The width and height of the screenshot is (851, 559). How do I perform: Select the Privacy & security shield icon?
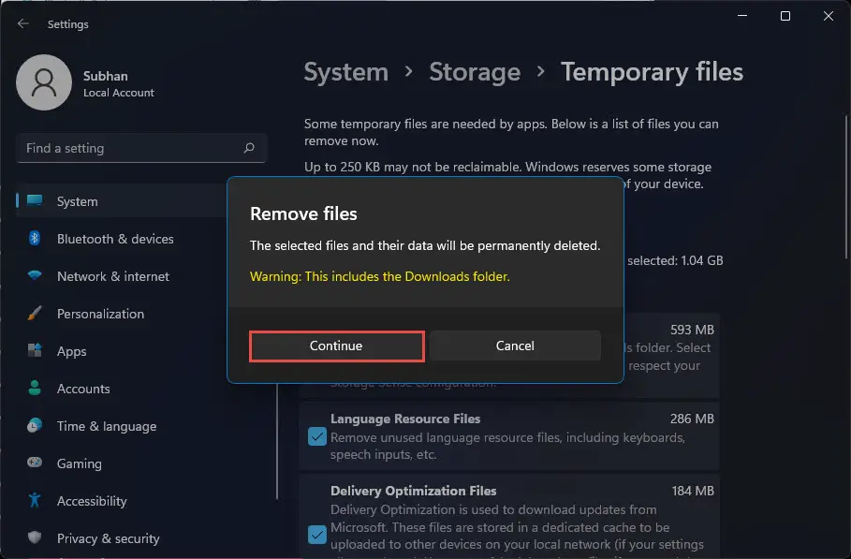pos(35,537)
